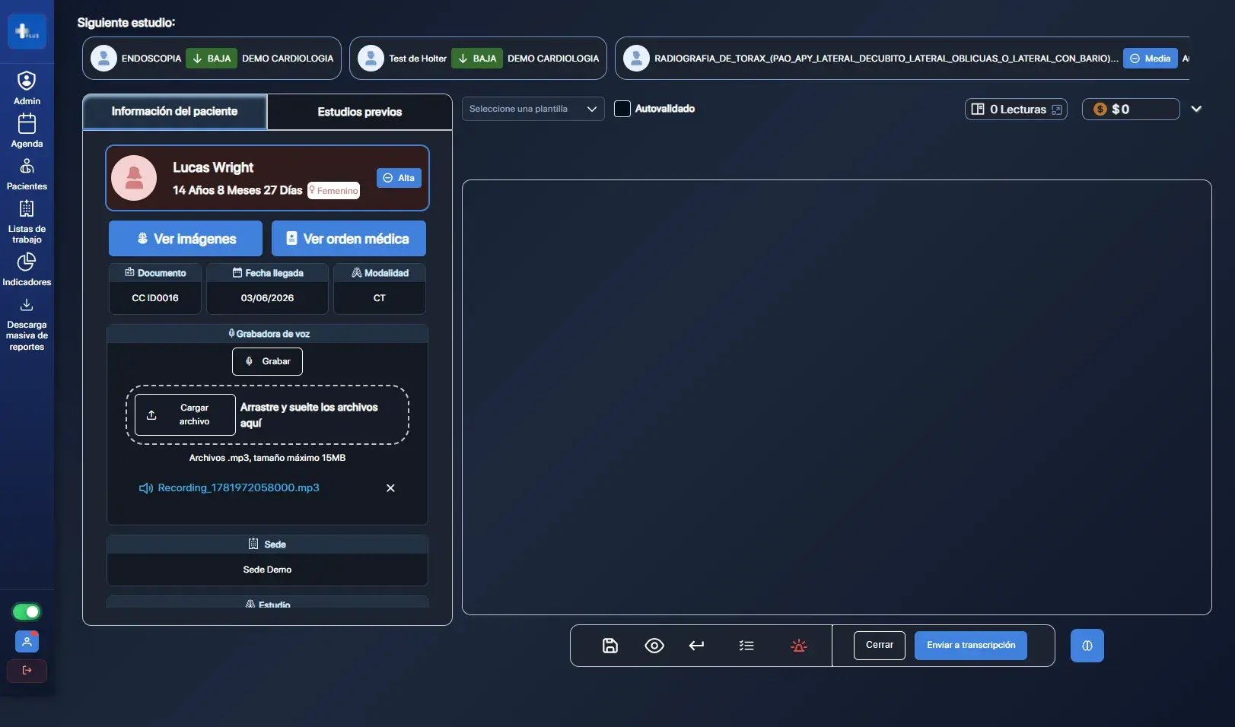Expand the chevron next to the price
The height and width of the screenshot is (727, 1235).
coord(1196,109)
